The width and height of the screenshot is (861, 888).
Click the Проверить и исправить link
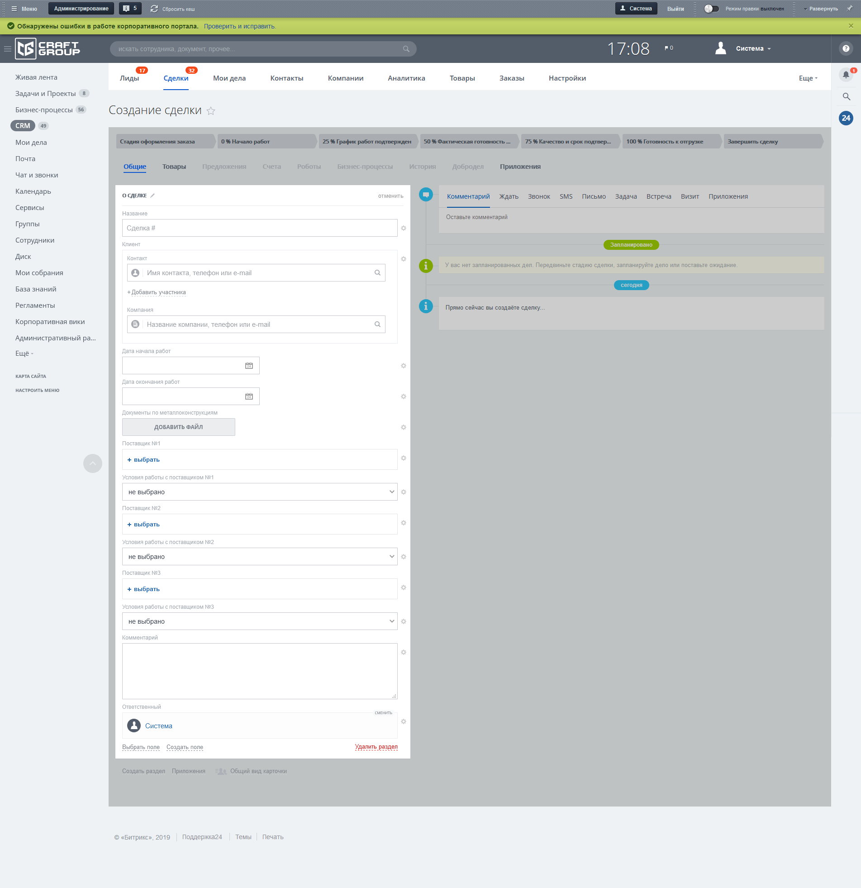point(239,26)
